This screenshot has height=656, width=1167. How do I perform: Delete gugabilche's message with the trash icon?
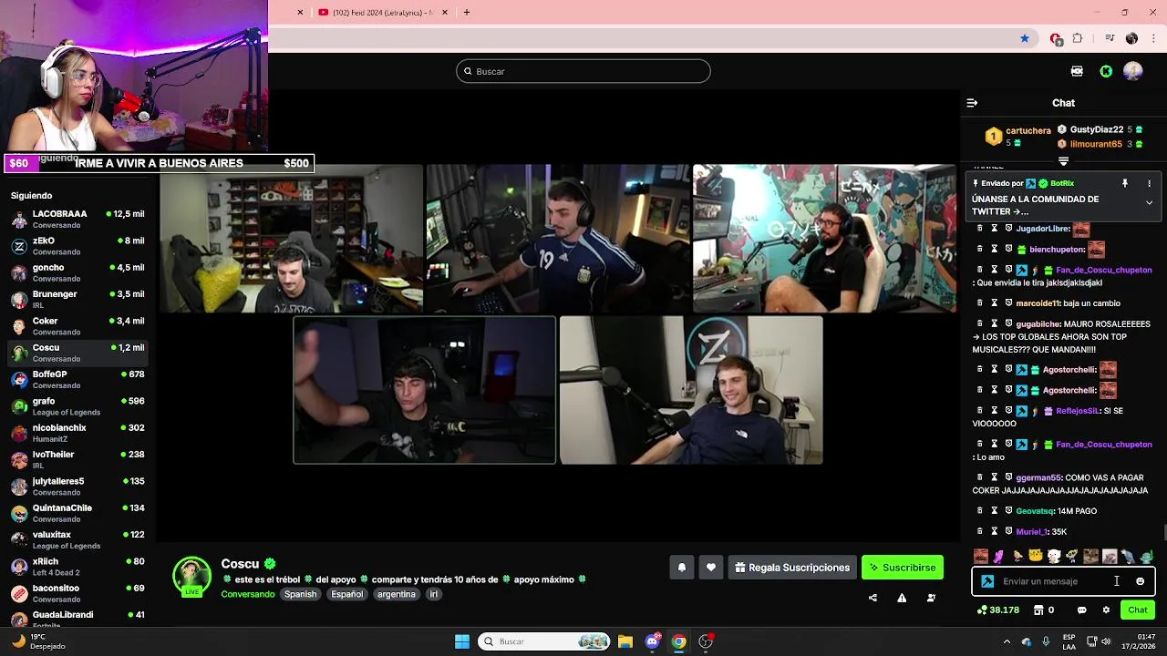click(980, 323)
